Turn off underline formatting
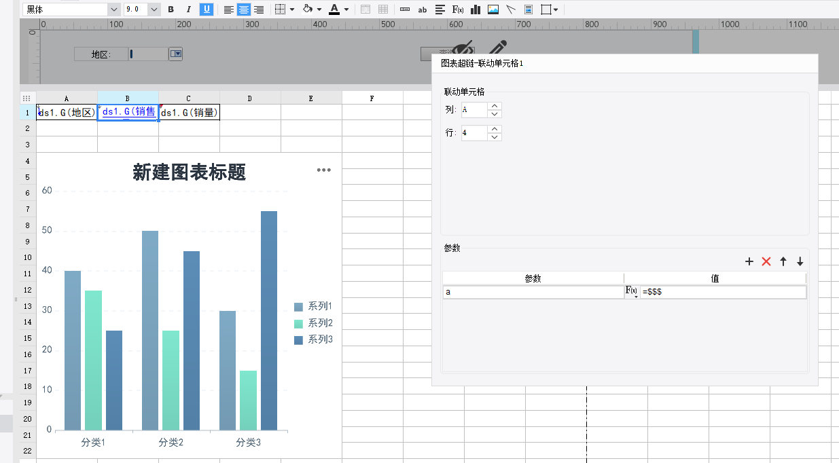 tap(206, 10)
